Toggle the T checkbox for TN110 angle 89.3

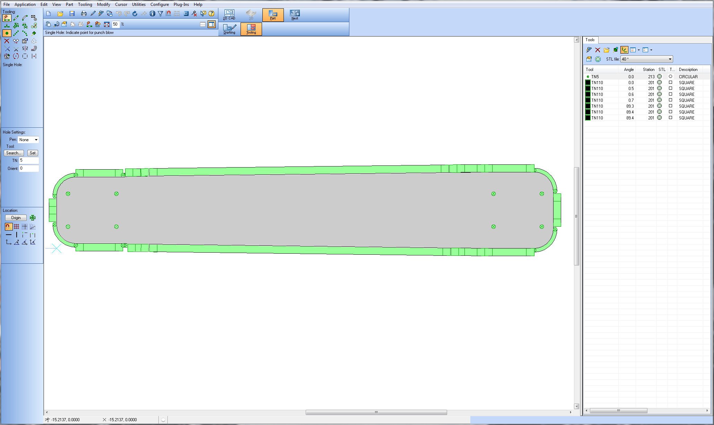click(x=670, y=106)
